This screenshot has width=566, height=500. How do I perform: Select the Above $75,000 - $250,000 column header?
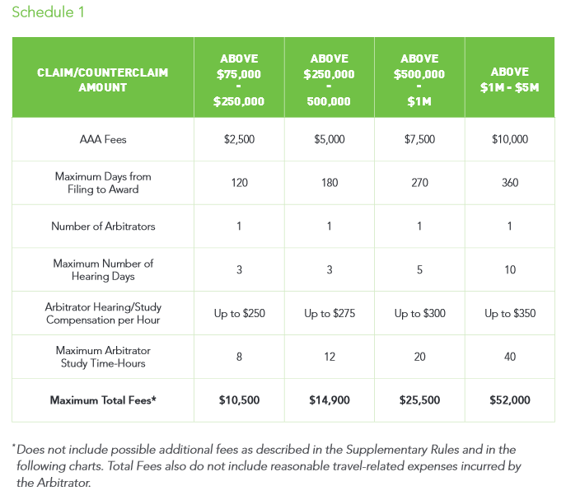(239, 80)
